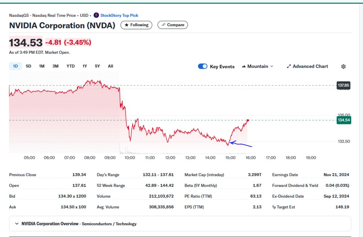Click the Advanced Chart expand arrows icon

289,67
